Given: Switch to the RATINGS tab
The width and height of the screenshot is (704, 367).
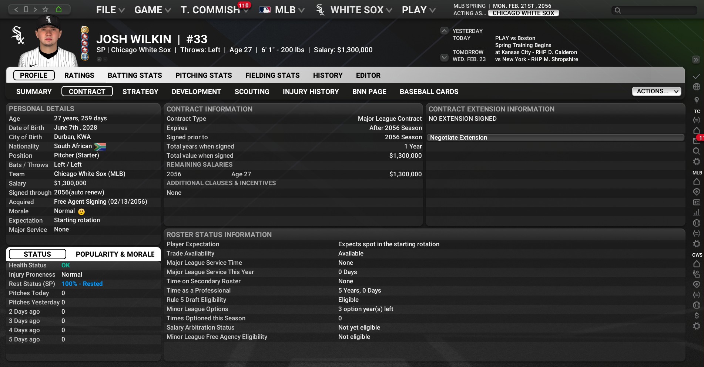Looking at the screenshot, I should coord(79,76).
